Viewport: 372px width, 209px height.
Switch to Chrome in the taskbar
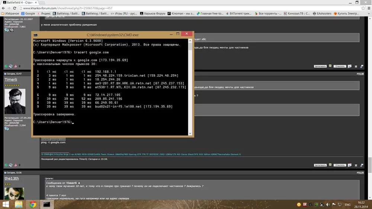click(x=33, y=204)
